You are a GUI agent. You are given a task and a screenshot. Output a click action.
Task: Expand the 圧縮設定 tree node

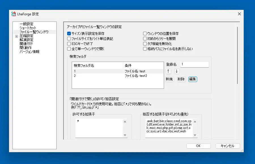tap(17, 36)
